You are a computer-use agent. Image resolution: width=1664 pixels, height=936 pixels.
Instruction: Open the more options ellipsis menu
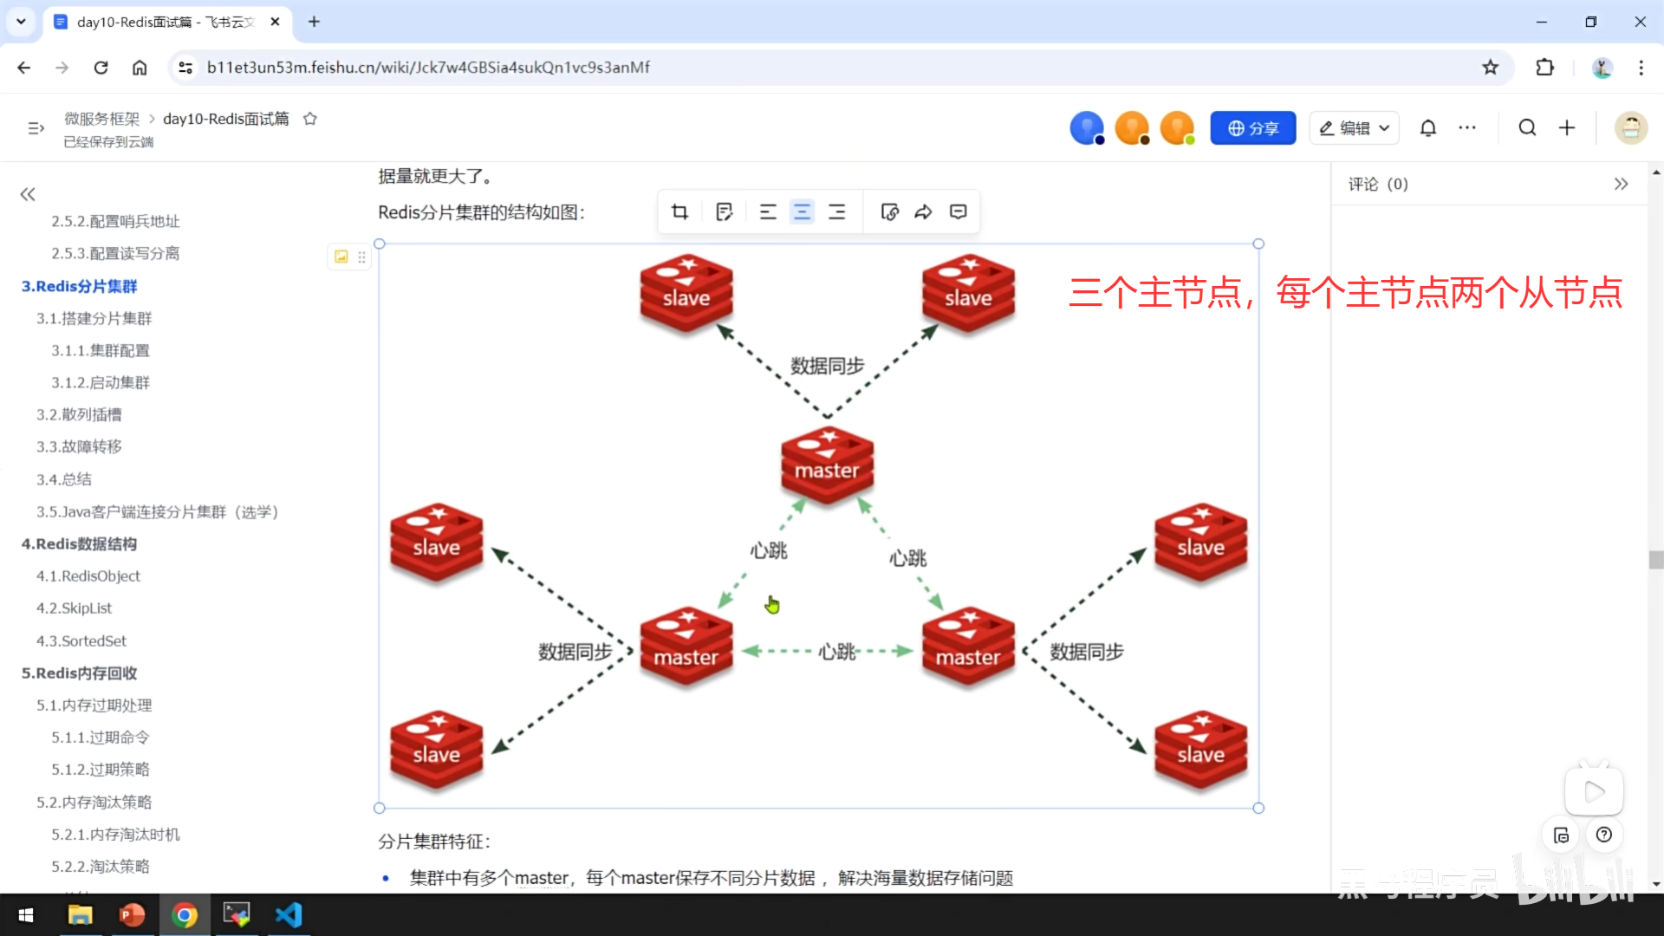(x=1467, y=128)
